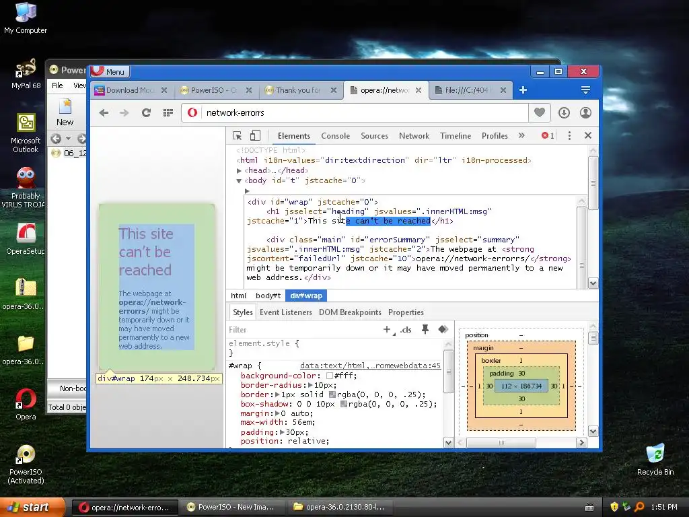689x517 pixels.
Task: Add new style rule plus icon
Action: (x=387, y=329)
